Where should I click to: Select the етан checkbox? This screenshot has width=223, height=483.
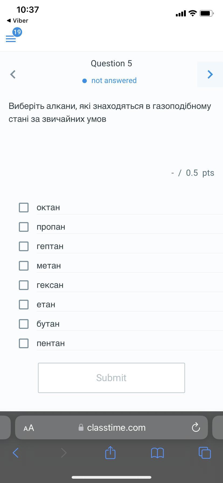[x=24, y=305]
